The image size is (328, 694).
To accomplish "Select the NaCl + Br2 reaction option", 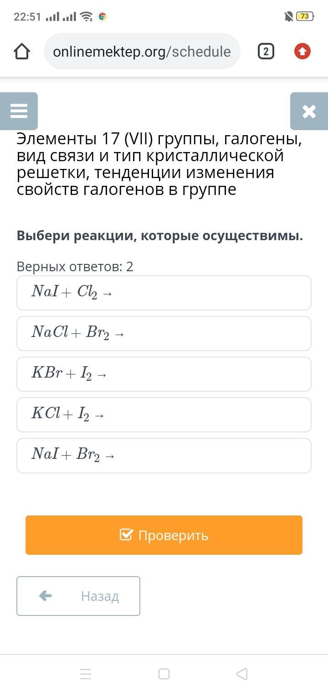I will click(164, 333).
